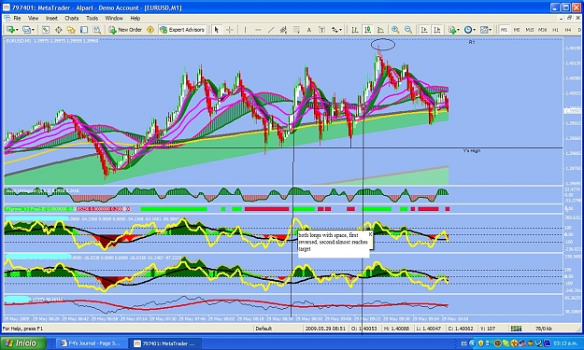Click the ES language indicator in tray
Image resolution: width=584 pixels, height=350 pixels.
tap(464, 343)
